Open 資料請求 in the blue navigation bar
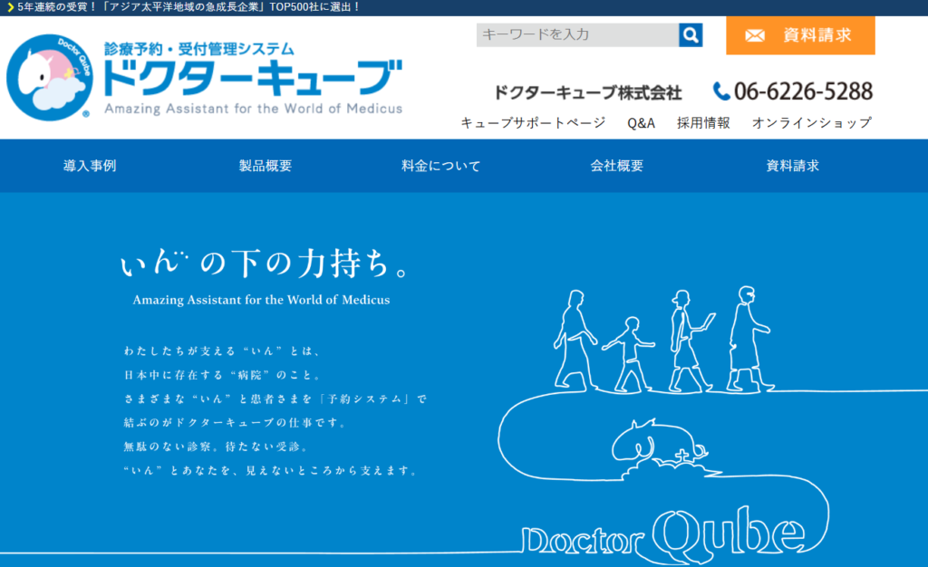This screenshot has height=567, width=928. coord(792,166)
